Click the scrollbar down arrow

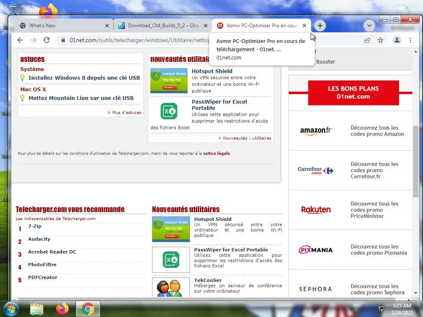click(x=416, y=293)
